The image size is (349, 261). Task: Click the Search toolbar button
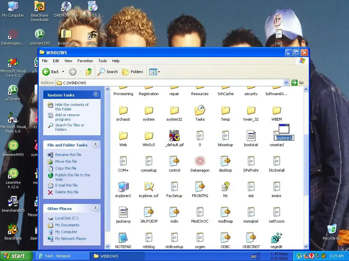pos(108,72)
